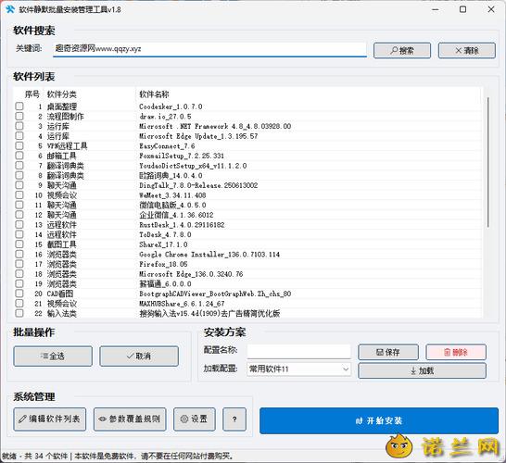
Task: Select the 企业微信_4.1.36.6012 entry
Action: tap(176, 215)
